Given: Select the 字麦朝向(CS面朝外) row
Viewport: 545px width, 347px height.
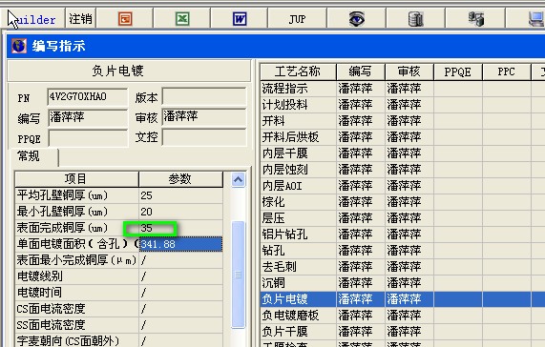Looking at the screenshot, I should tap(119, 340).
